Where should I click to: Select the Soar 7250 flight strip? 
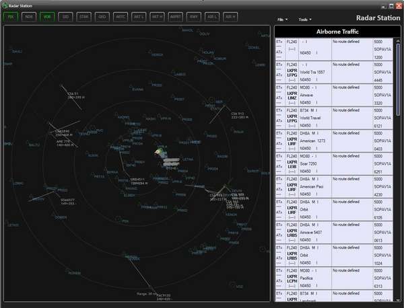[334, 164]
